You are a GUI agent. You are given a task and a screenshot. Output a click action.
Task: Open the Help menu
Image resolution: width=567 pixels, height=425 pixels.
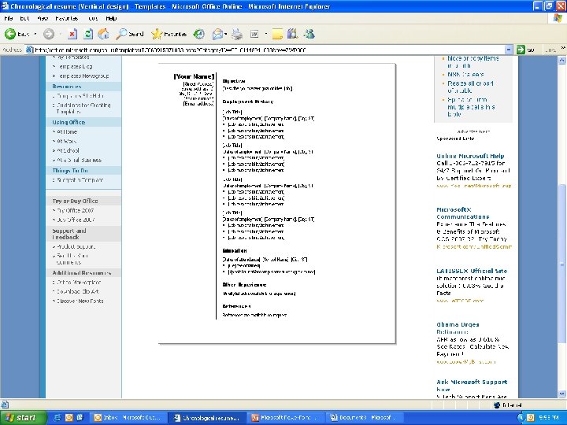[x=111, y=18]
